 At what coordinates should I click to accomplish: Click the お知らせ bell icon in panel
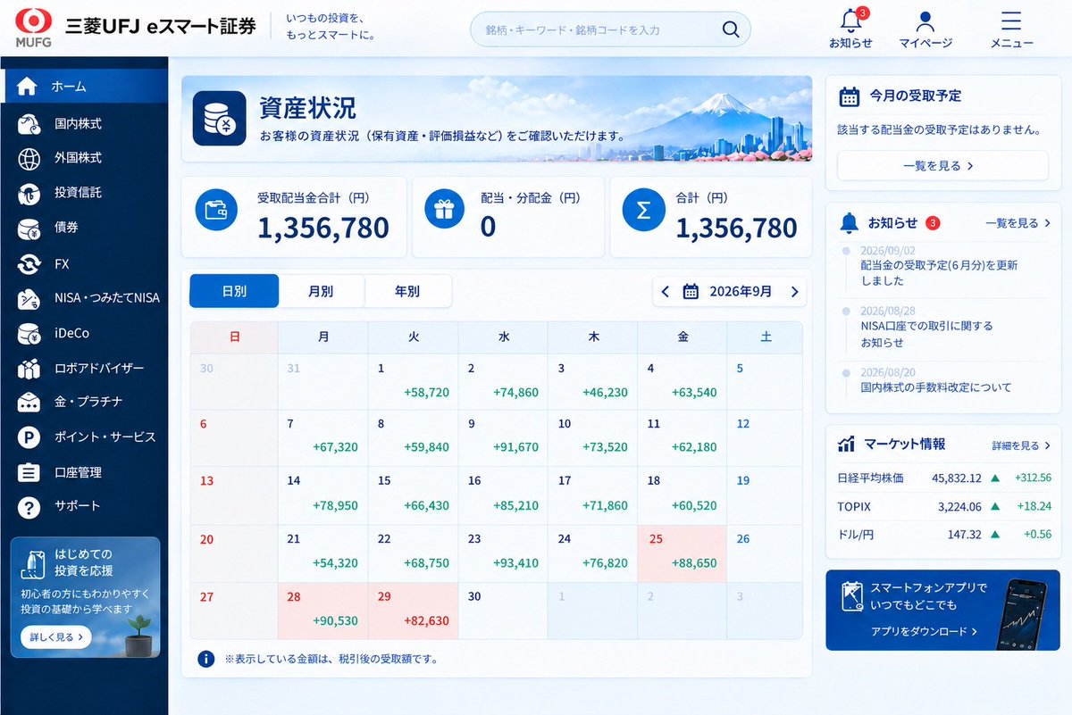(x=850, y=223)
